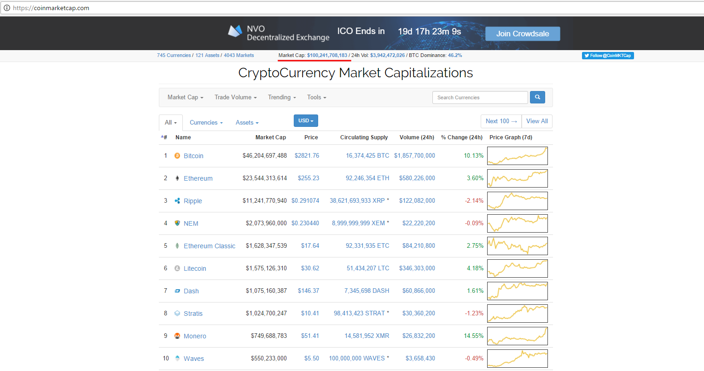Click BTC dominance 46.2% link

point(455,55)
